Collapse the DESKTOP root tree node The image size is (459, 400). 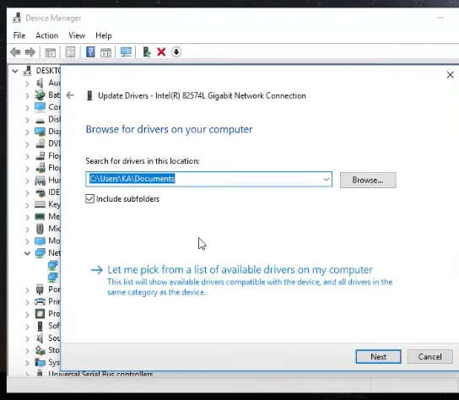pyautogui.click(x=14, y=71)
